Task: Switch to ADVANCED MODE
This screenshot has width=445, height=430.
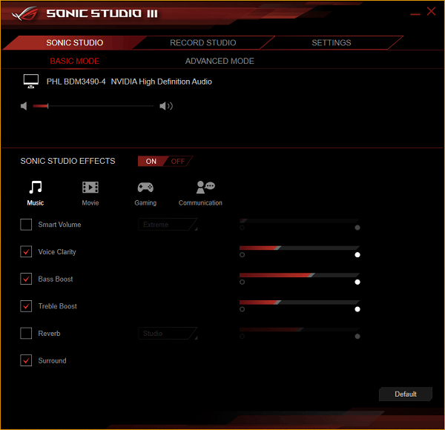Action: 220,61
